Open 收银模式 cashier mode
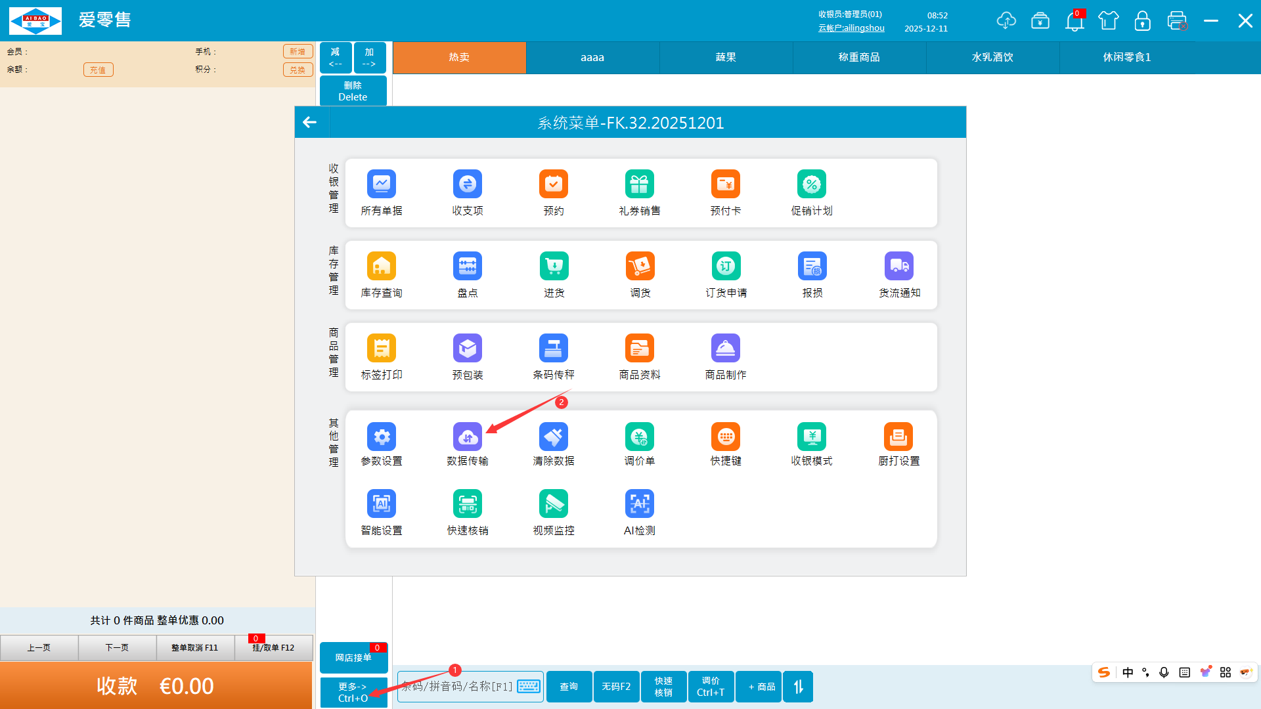1261x709 pixels. click(x=812, y=437)
